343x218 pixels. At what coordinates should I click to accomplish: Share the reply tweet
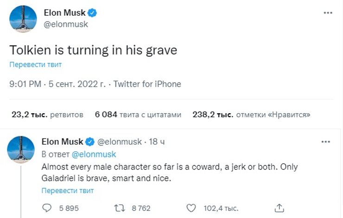pyautogui.click(x=279, y=208)
